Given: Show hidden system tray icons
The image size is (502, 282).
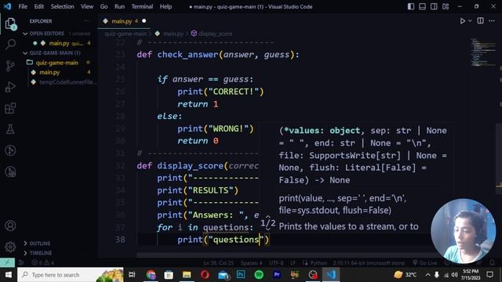Looking at the screenshot, I should point(427,275).
